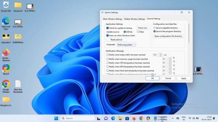Switch to Main Window Settings tab
Image resolution: width=218 pixels, height=122 pixels.
(112, 19)
